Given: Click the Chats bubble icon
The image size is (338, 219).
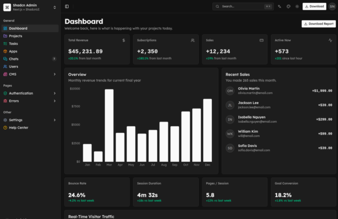Looking at the screenshot, I should [5, 59].
